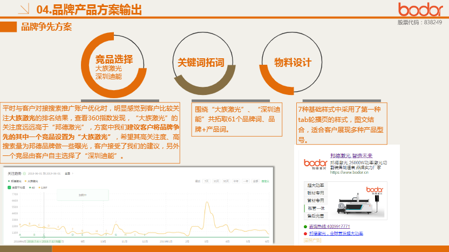Click the highlighted 2018-7-6 ~ 2018-7-12 date label
449x252 pixels.
tap(44, 242)
